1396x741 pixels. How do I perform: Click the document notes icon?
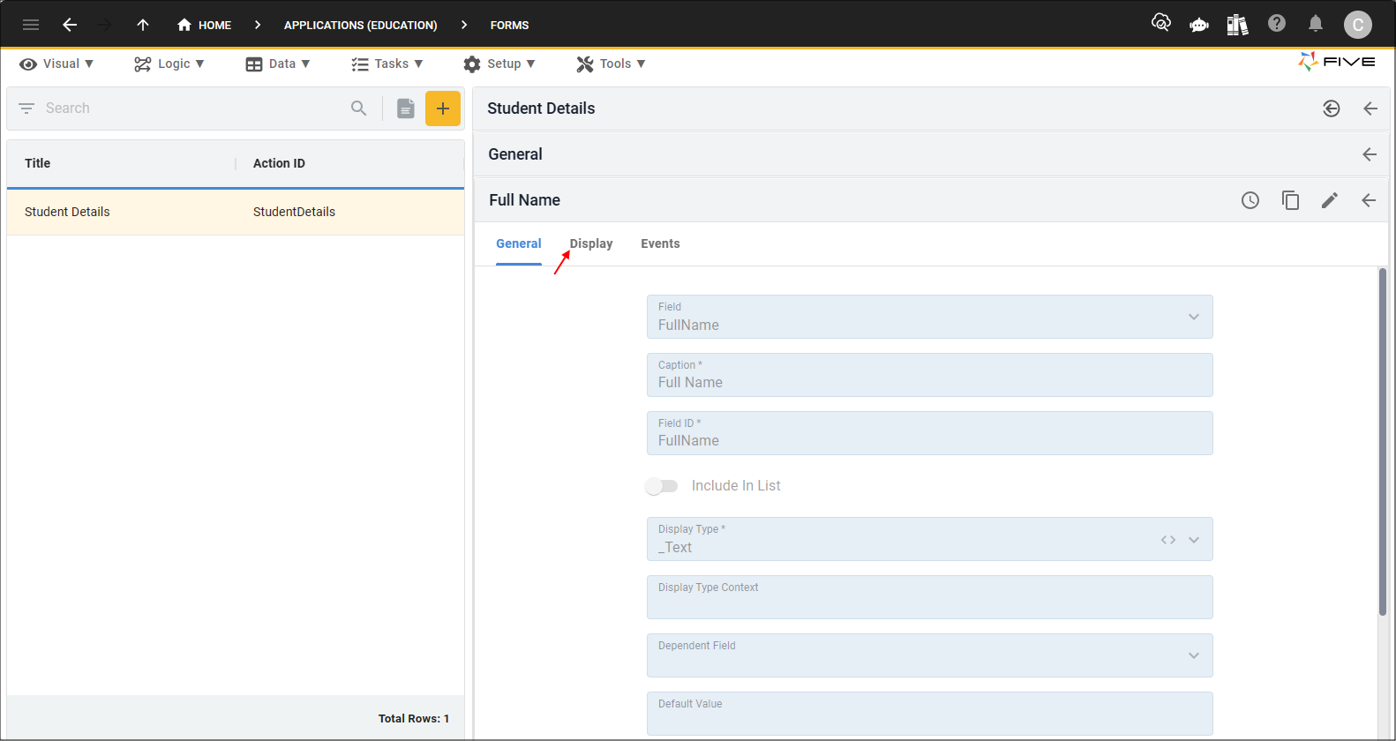coord(406,109)
